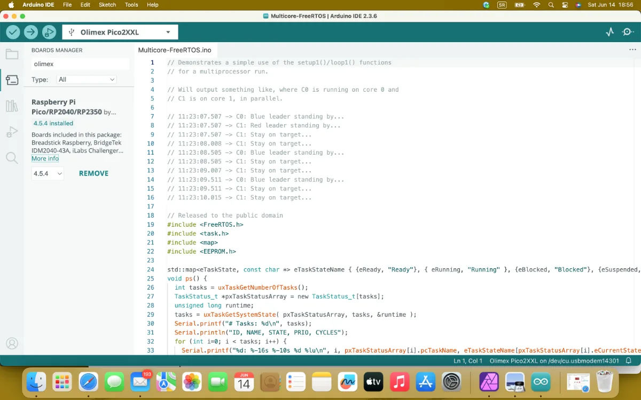The height and width of the screenshot is (400, 641).
Task: Open the Search sidebar panel
Action: 12,157
